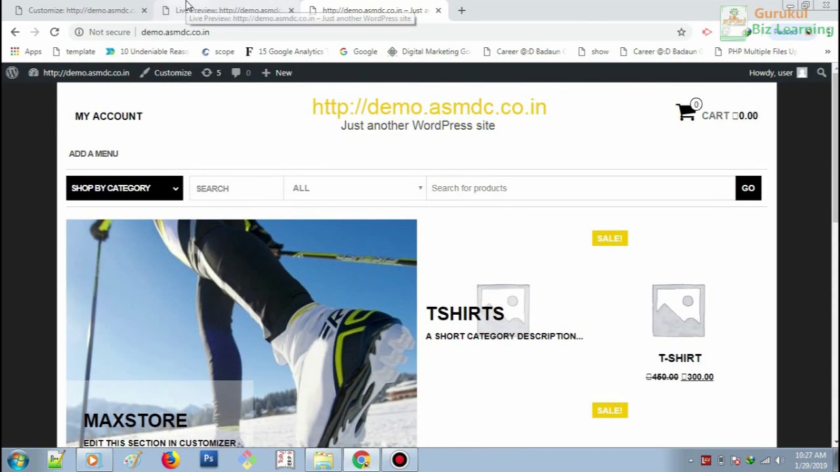The width and height of the screenshot is (840, 472).
Task: Click the TSHIRTS category placeholder image
Action: [503, 310]
